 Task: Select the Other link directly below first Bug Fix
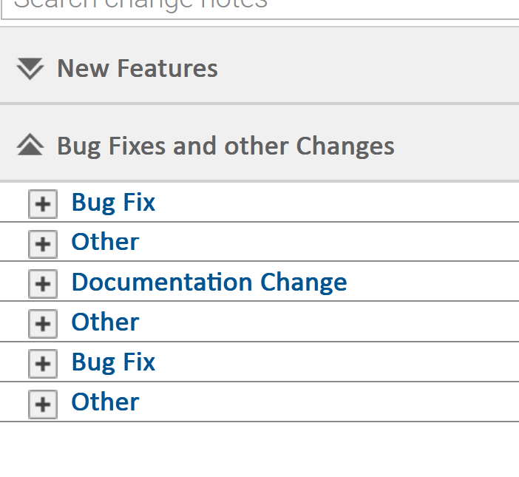click(x=105, y=243)
